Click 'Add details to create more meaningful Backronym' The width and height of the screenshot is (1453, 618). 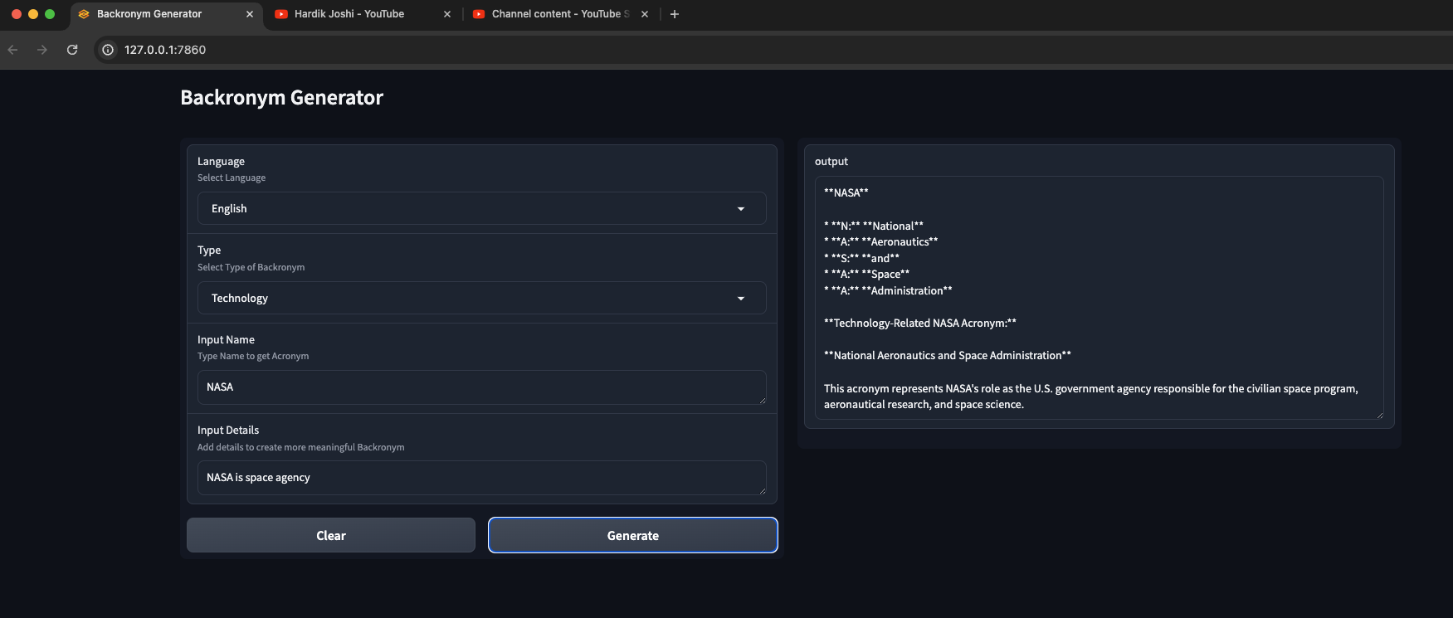click(301, 447)
